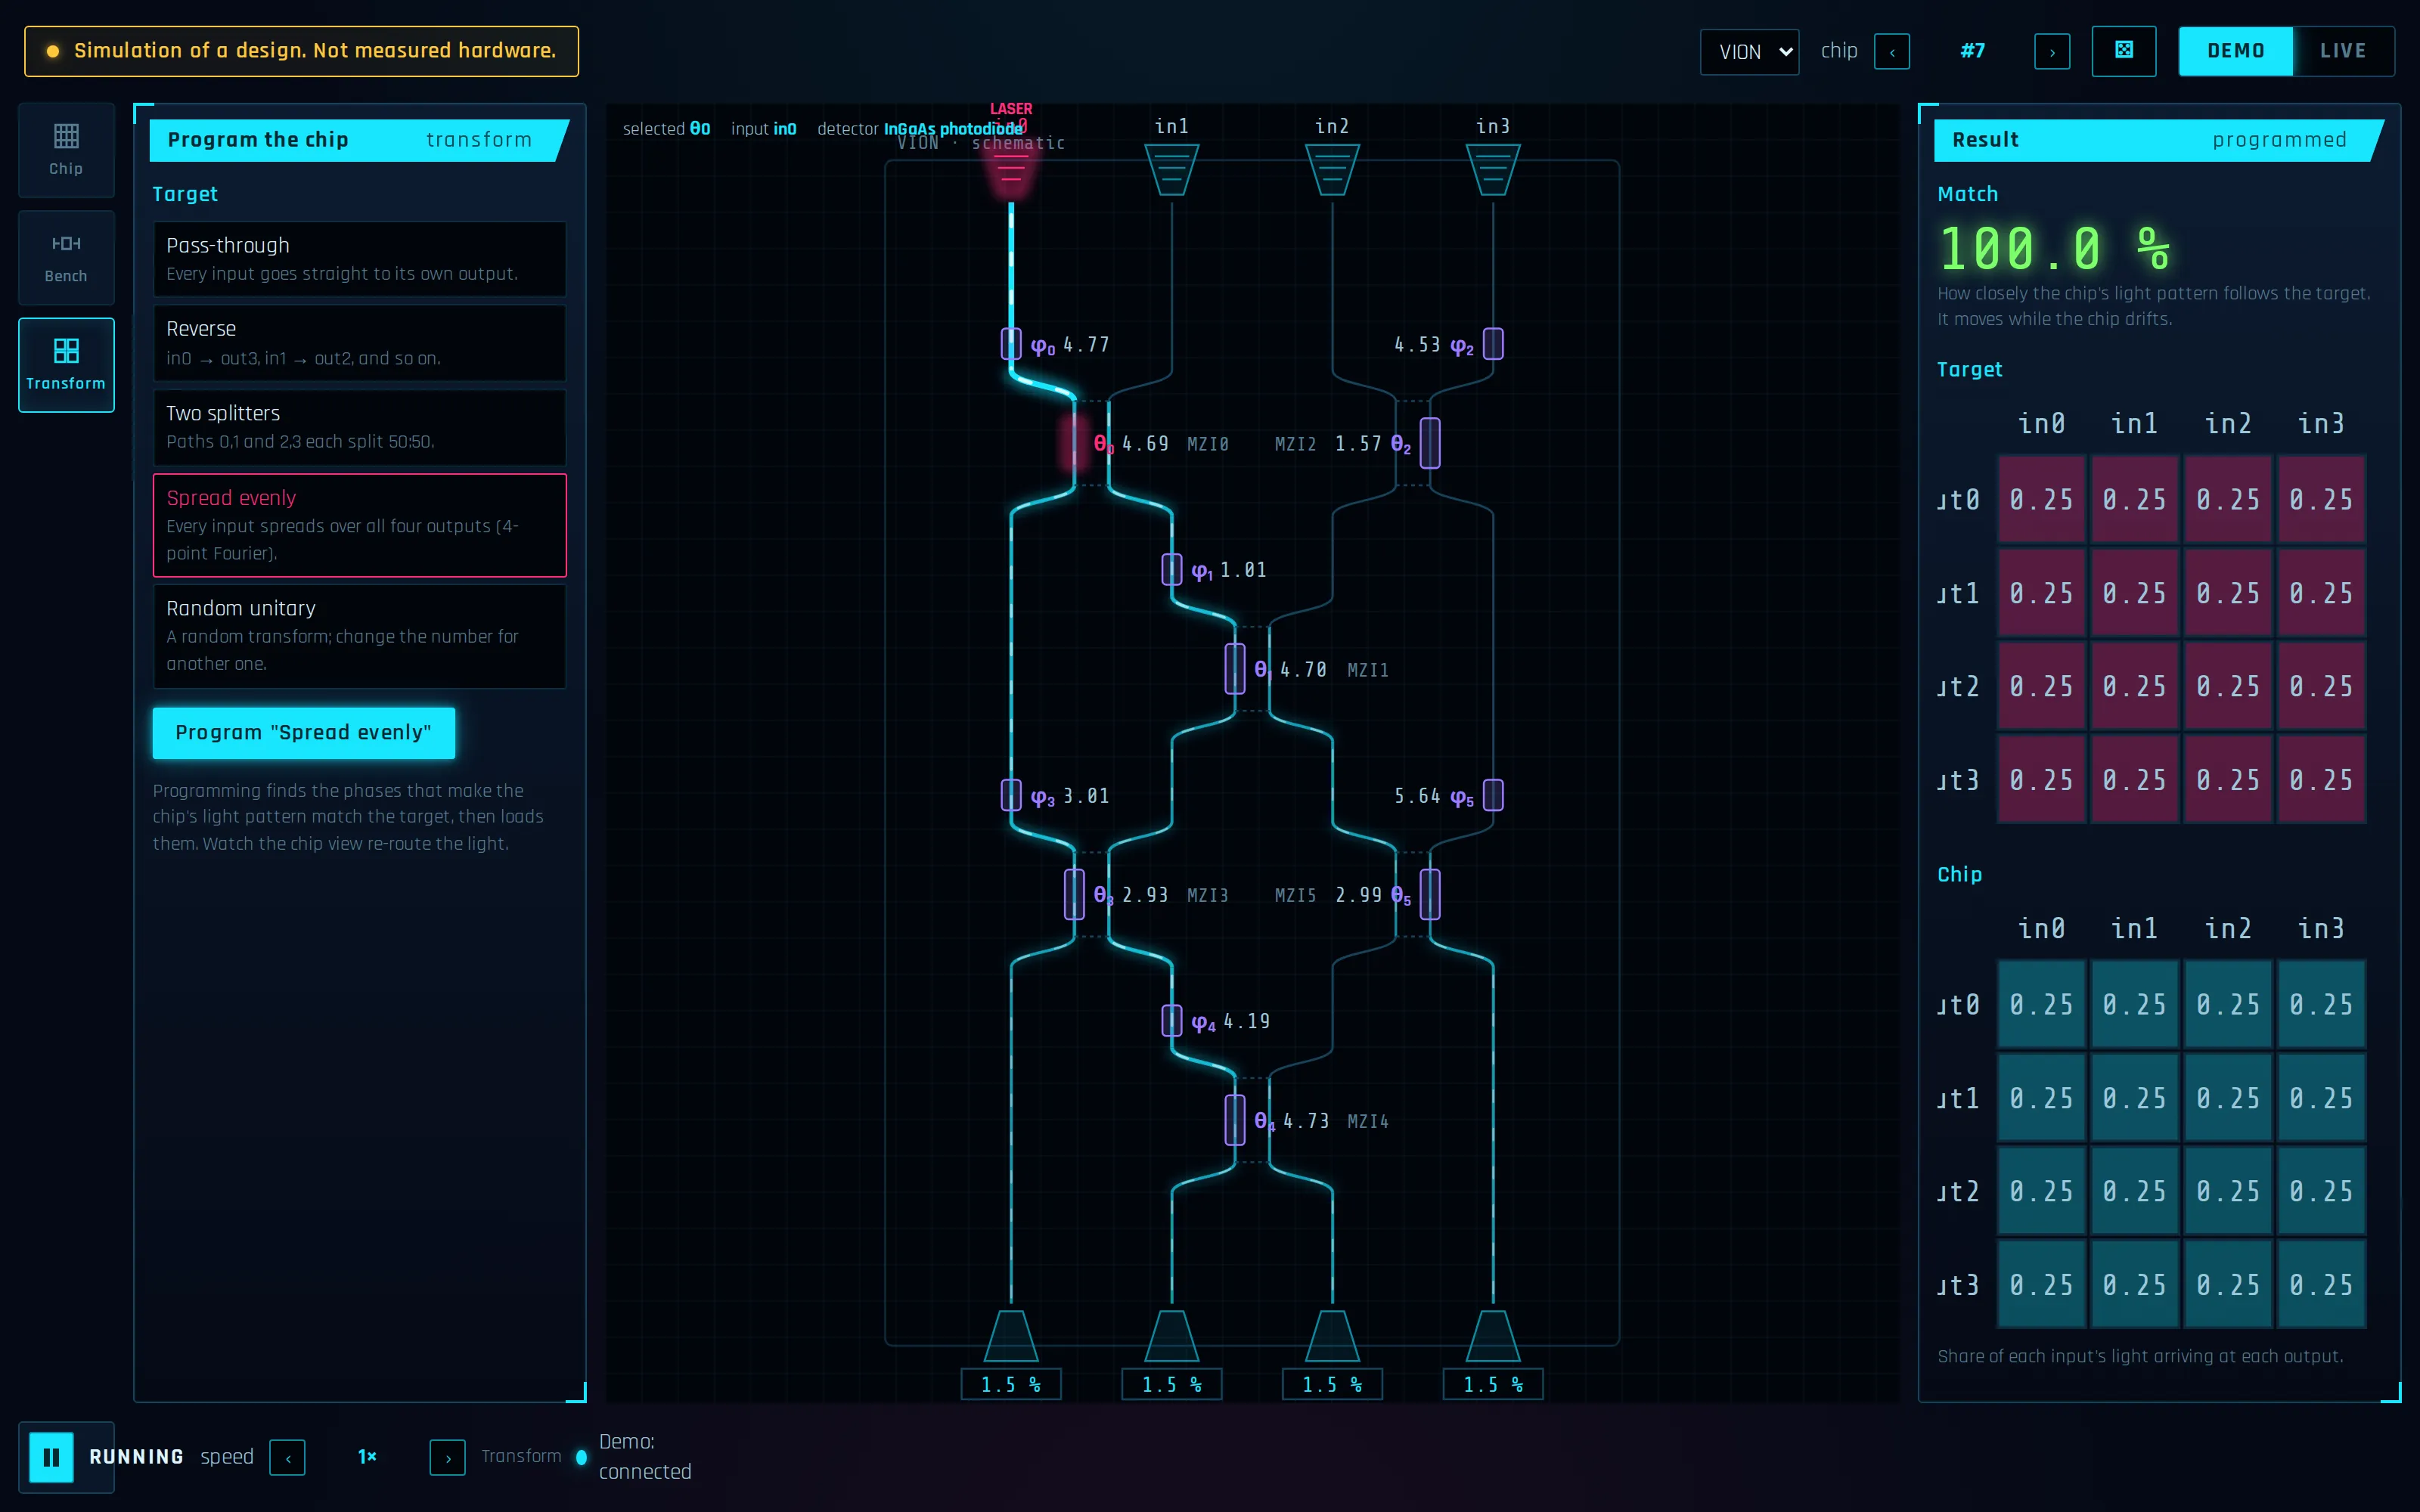Decrease the simulation speed
Viewport: 2420px width, 1512px height.
pyautogui.click(x=288, y=1458)
